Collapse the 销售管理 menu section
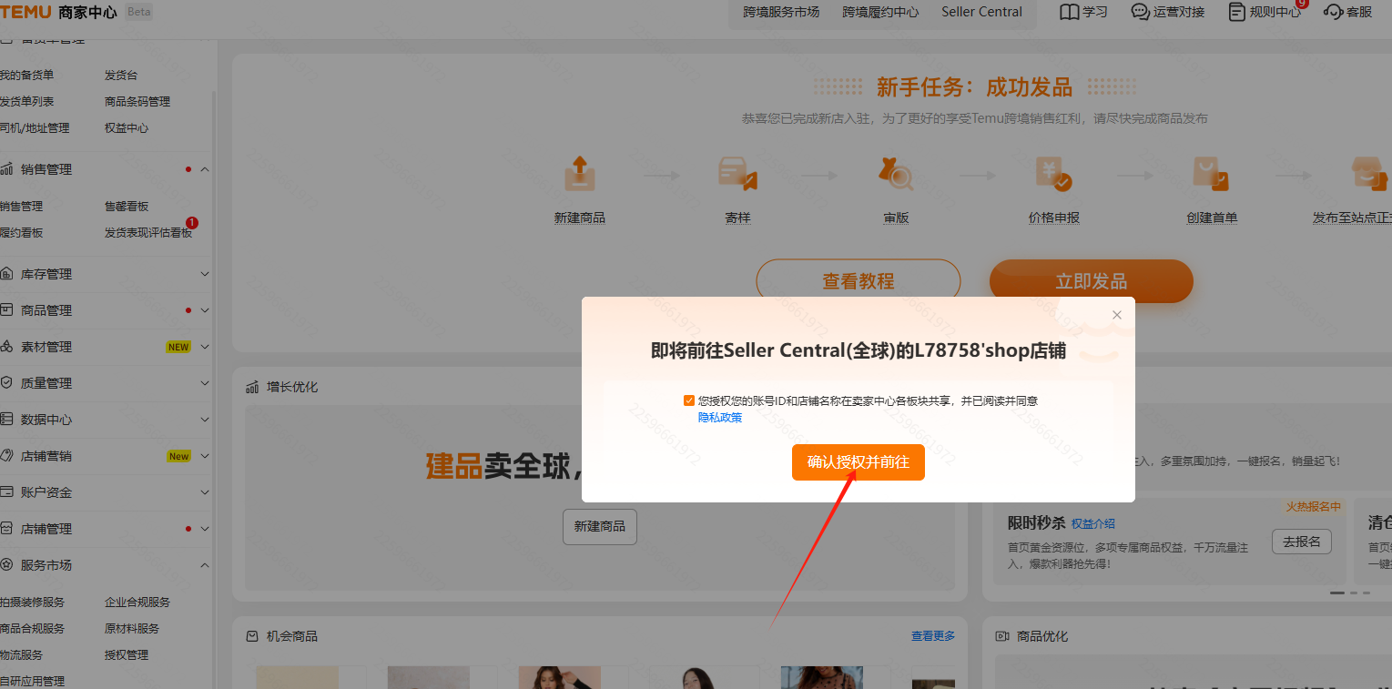 coord(205,169)
